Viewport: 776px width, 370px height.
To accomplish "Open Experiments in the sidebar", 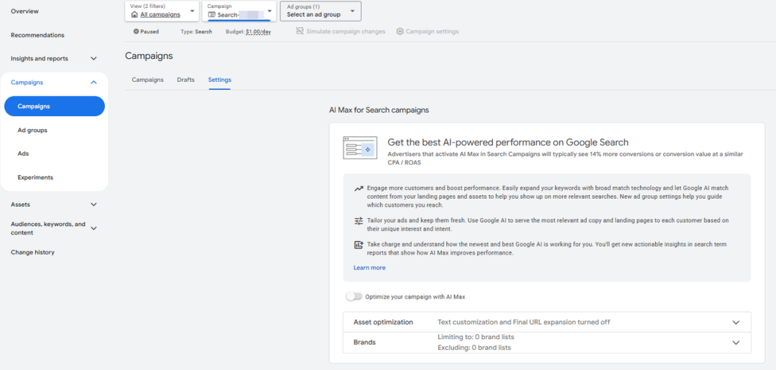I will 35,177.
